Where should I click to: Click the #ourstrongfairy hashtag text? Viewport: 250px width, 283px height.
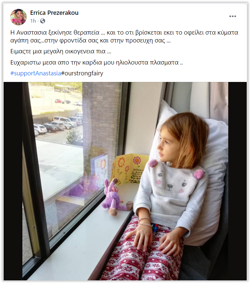pos(82,73)
